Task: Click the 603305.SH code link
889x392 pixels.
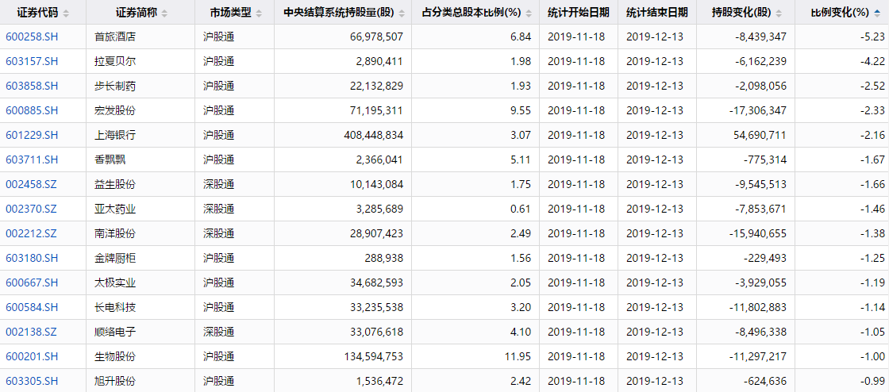Action: (x=32, y=380)
